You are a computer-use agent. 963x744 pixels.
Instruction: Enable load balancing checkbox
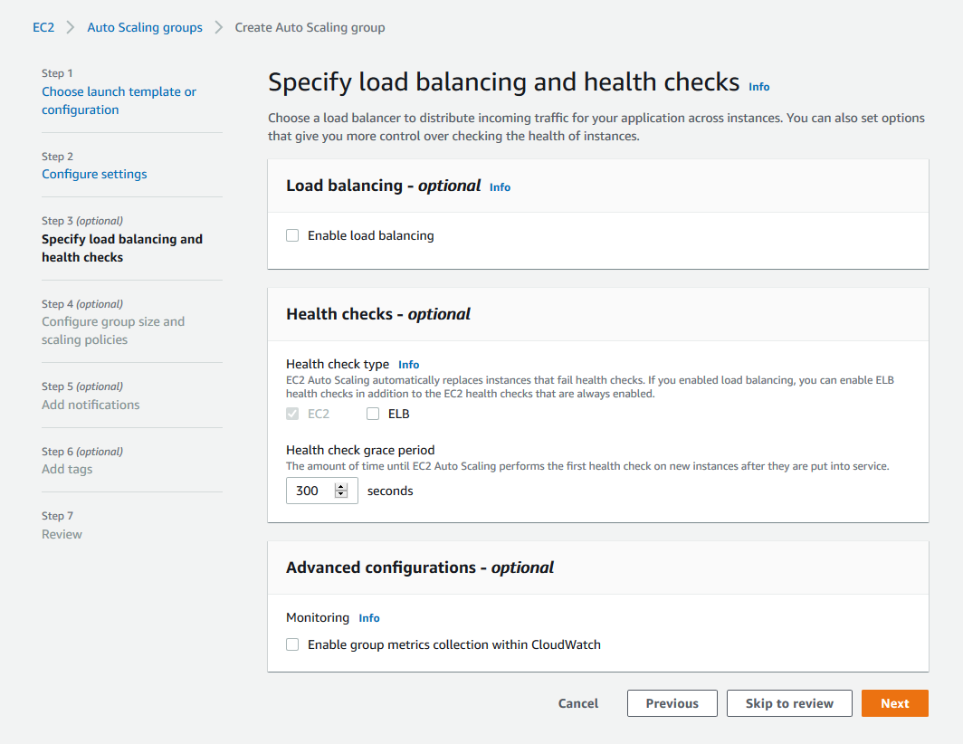pyautogui.click(x=292, y=235)
